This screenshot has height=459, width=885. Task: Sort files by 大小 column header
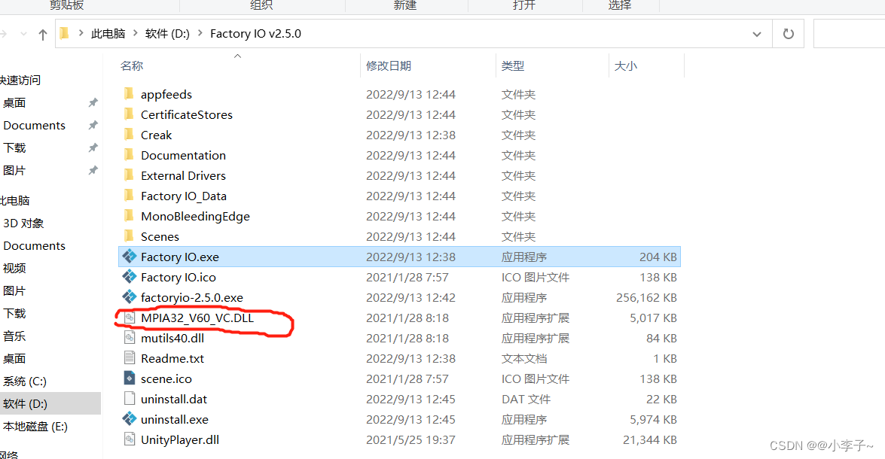point(625,66)
